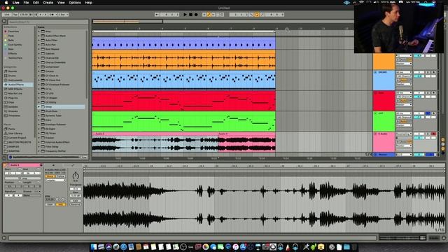Screen dimensions: 448x252
Task: Open the View menu
Action: 61,3
